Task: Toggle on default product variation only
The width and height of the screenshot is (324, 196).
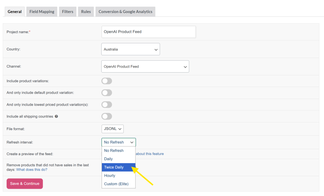Action: click(107, 92)
